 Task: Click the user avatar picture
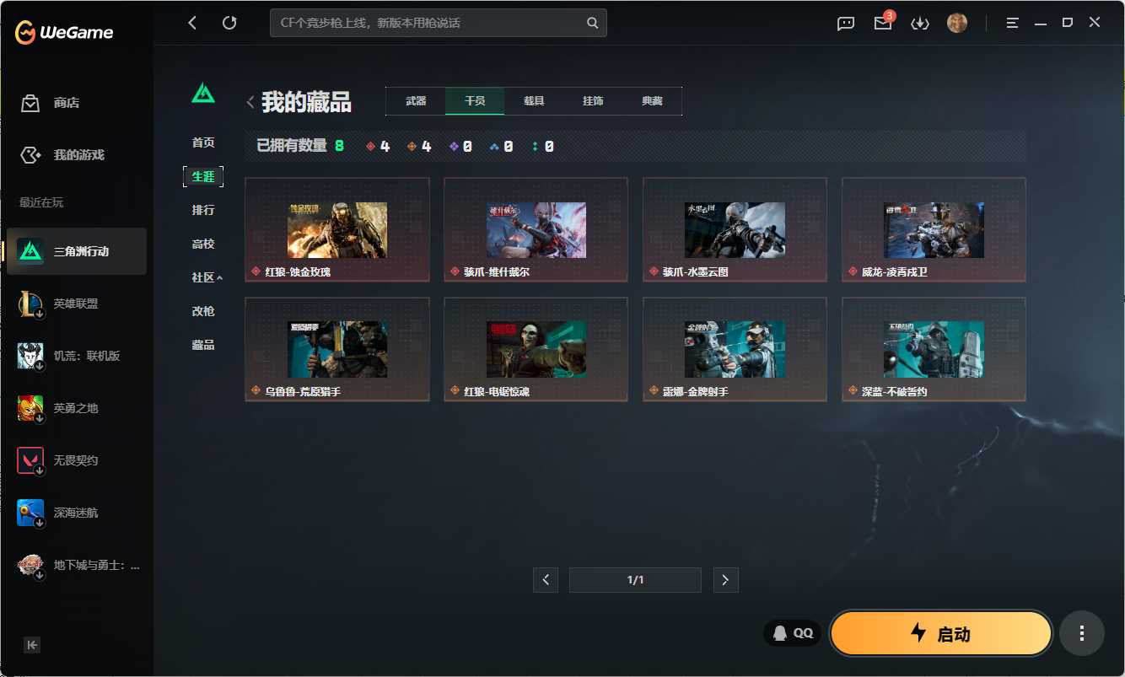956,24
